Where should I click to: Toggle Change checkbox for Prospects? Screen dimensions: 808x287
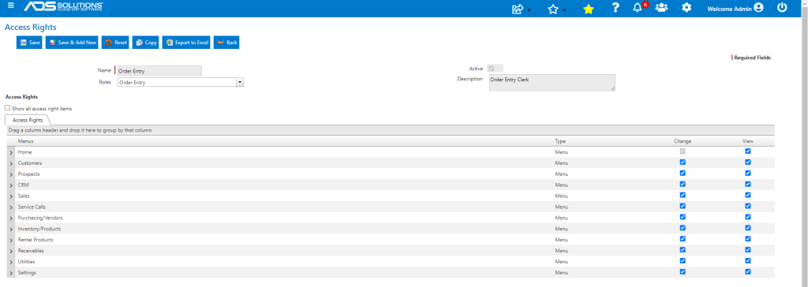click(683, 173)
